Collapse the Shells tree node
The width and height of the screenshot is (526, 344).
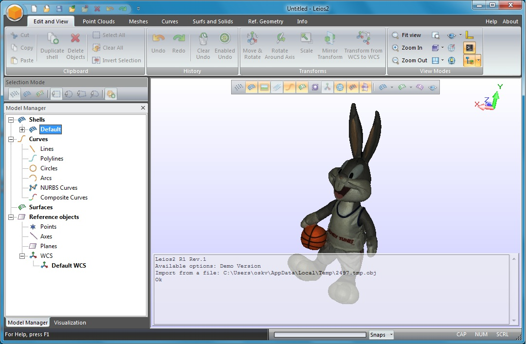(11, 120)
